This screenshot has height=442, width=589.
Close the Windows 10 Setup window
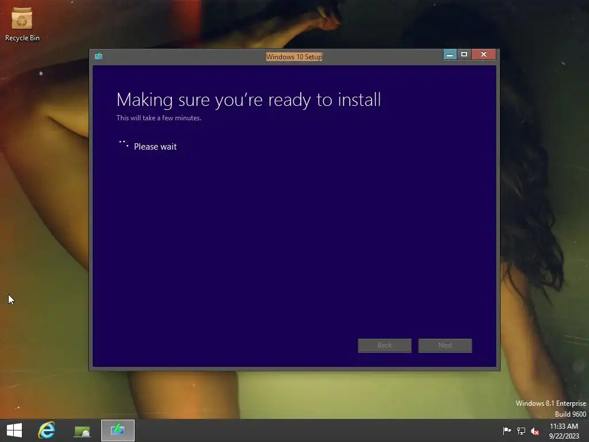click(x=484, y=55)
